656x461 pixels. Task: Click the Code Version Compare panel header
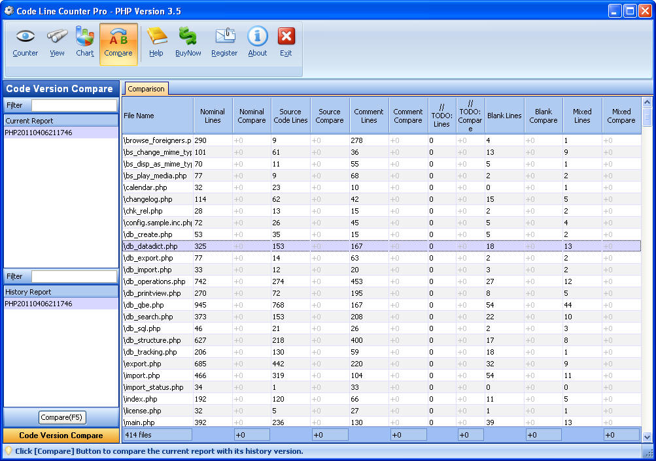coord(60,89)
